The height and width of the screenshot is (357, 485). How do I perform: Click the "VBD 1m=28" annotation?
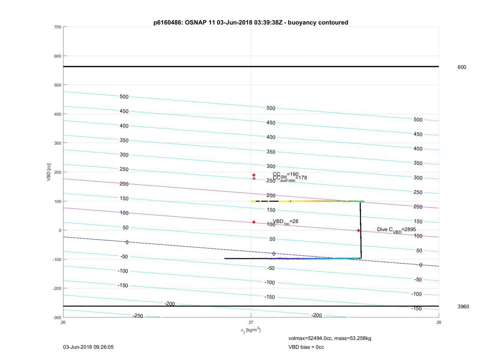(x=285, y=221)
